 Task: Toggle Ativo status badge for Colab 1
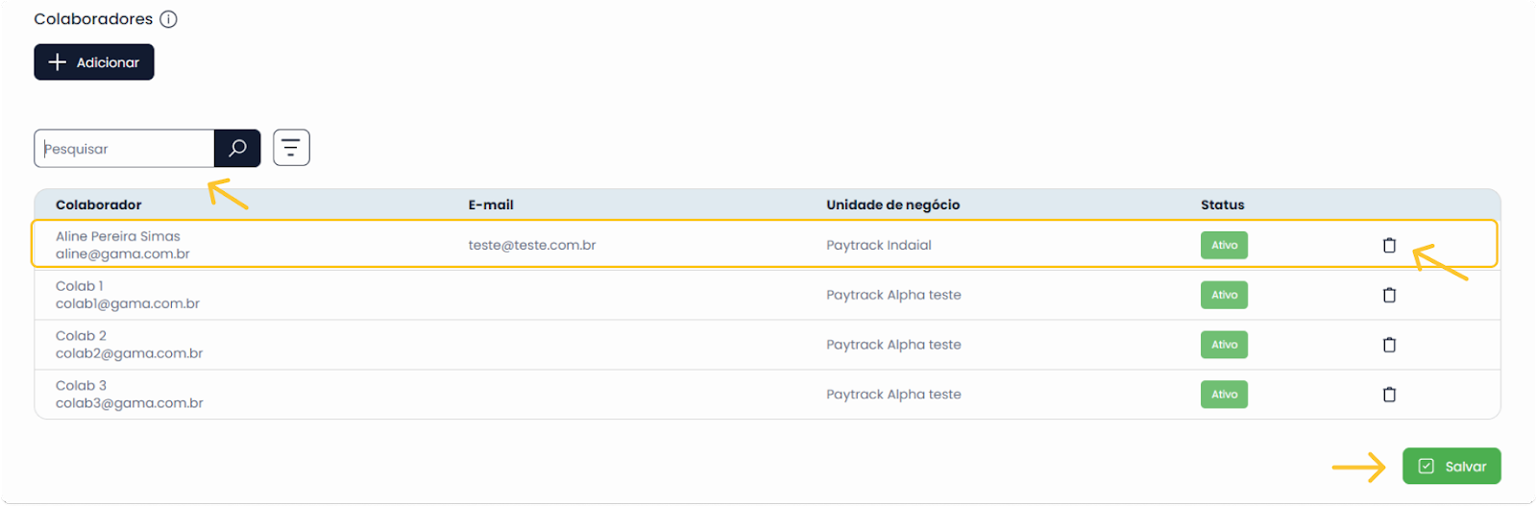[1224, 295]
